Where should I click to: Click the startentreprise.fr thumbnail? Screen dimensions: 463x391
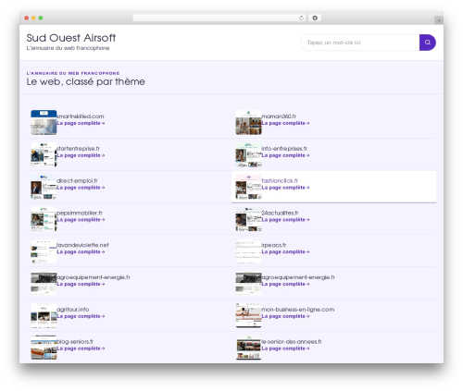[x=44, y=154]
